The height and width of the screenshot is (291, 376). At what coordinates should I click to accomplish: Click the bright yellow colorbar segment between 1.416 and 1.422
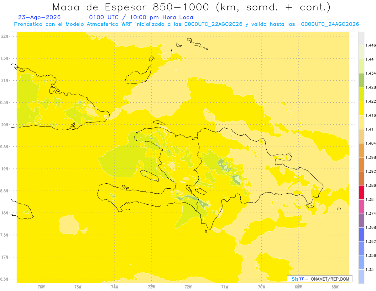361,108
